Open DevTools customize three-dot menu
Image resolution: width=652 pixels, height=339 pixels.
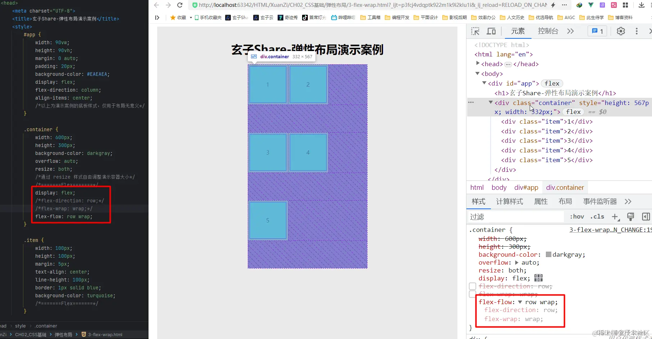click(x=637, y=31)
